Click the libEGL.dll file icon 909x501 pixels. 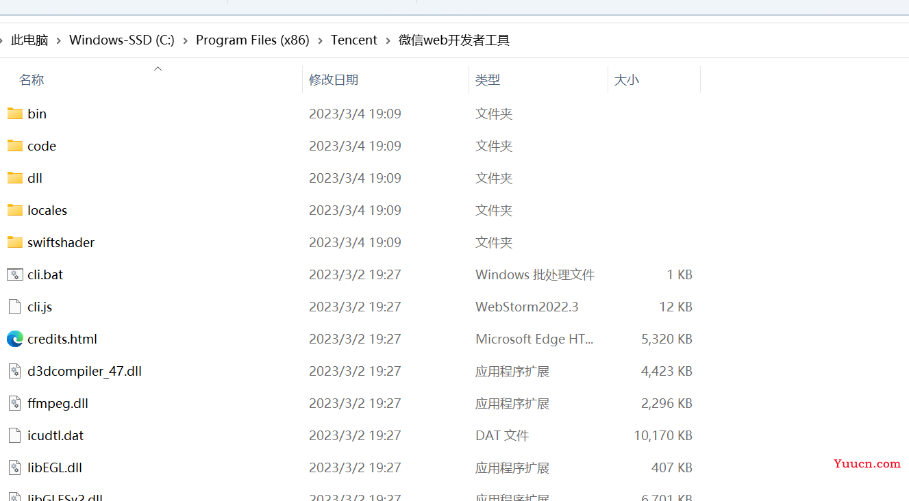(15, 467)
